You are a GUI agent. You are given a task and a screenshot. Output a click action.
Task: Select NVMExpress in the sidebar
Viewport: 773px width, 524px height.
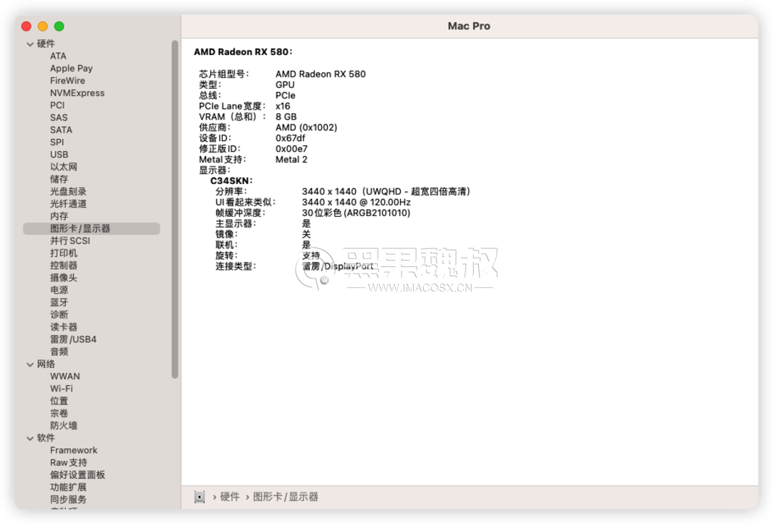[77, 93]
